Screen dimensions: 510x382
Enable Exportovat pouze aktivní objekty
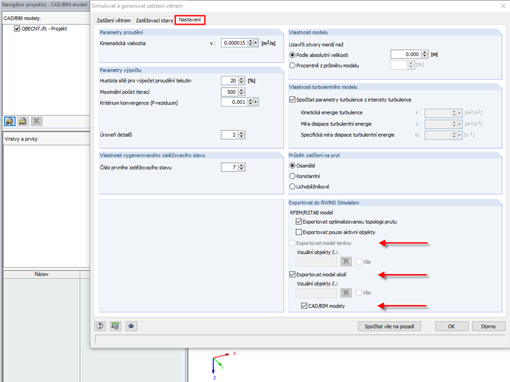(299, 232)
